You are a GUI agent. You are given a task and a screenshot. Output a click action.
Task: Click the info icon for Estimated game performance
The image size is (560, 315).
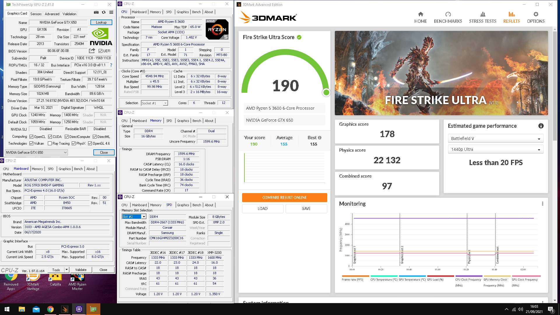[x=541, y=126]
